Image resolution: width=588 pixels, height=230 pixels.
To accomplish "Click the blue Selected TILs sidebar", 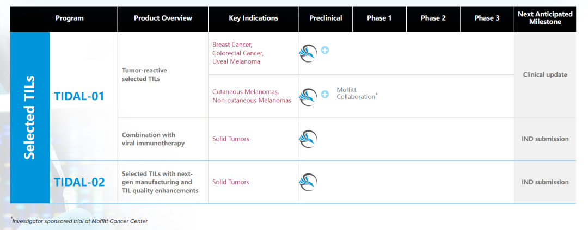I will pos(30,117).
